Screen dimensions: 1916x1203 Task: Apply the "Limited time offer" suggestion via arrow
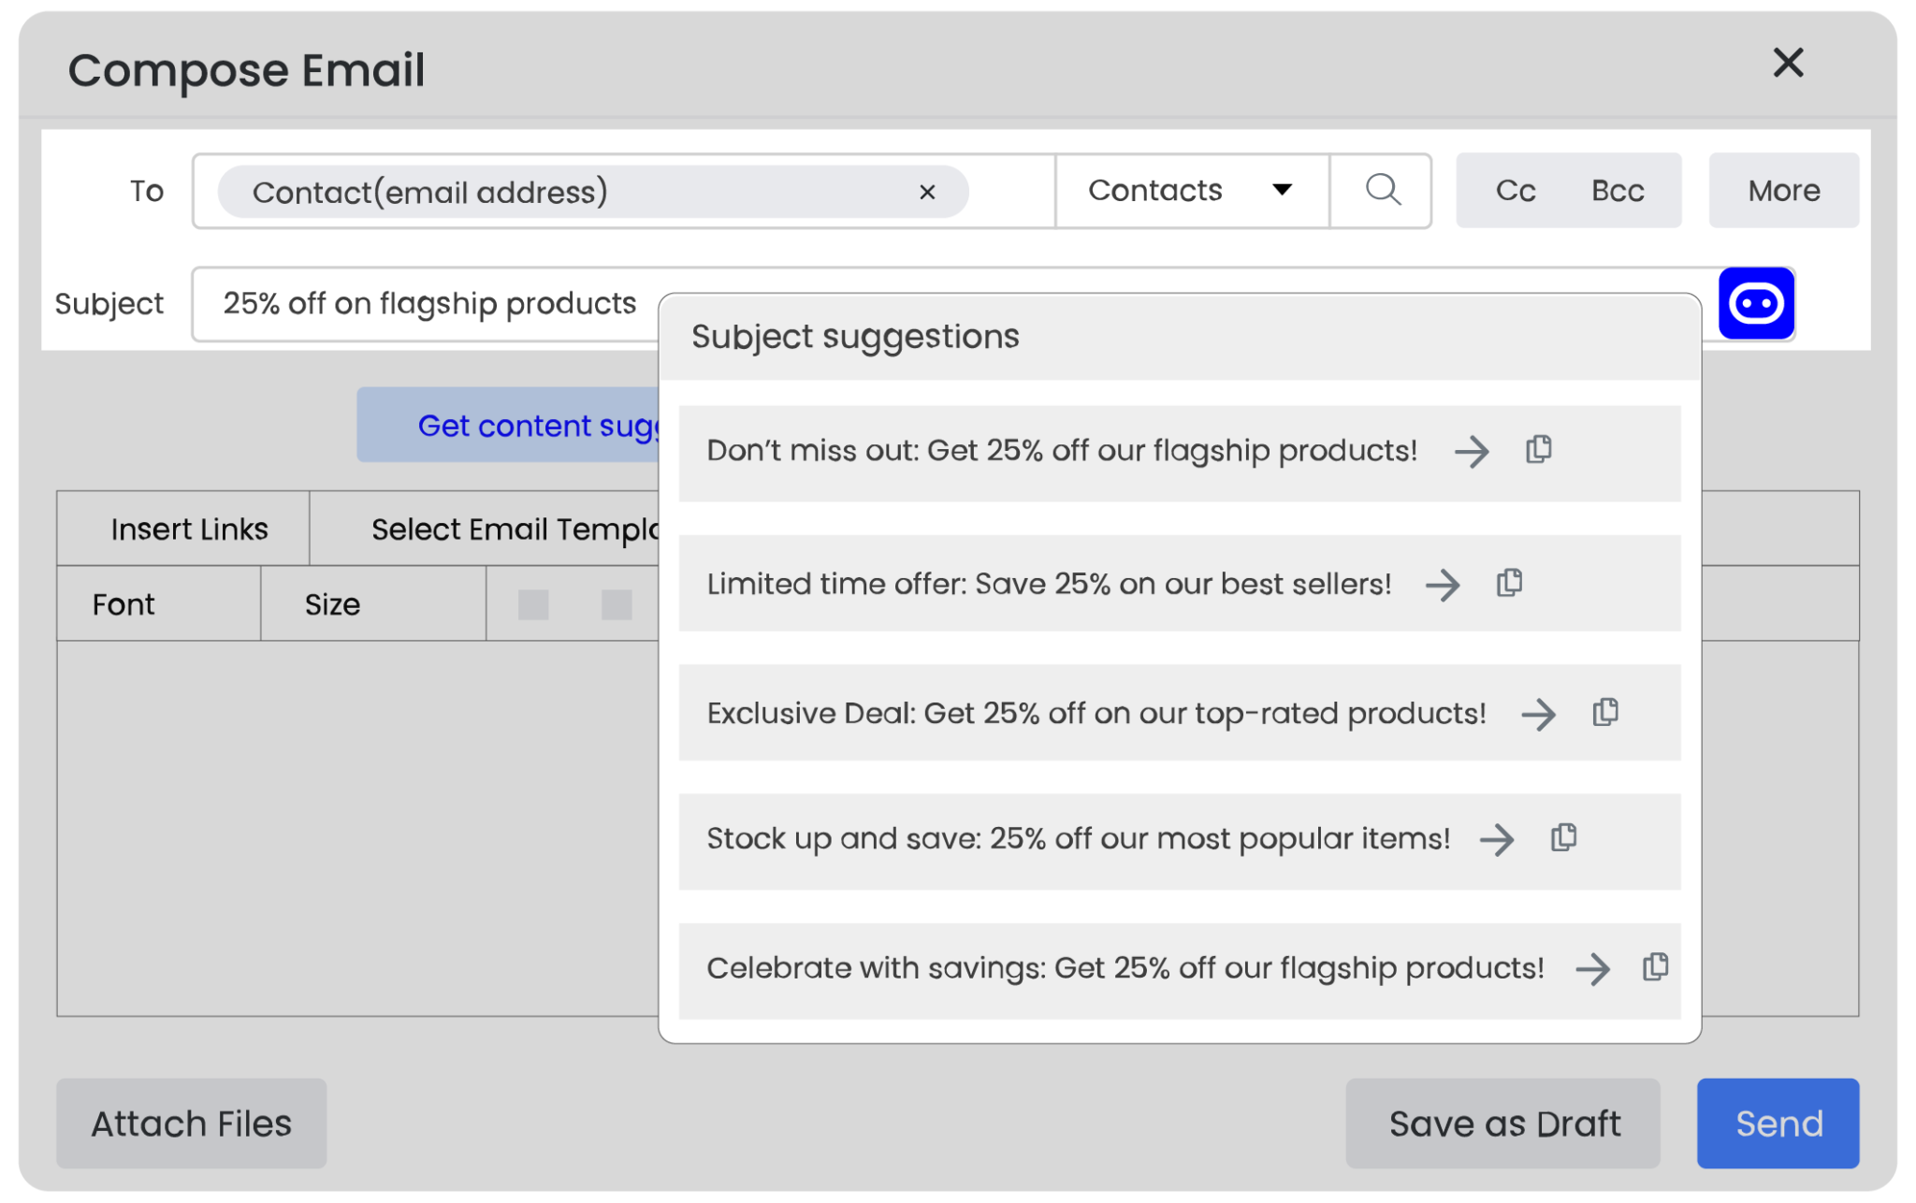point(1444,585)
